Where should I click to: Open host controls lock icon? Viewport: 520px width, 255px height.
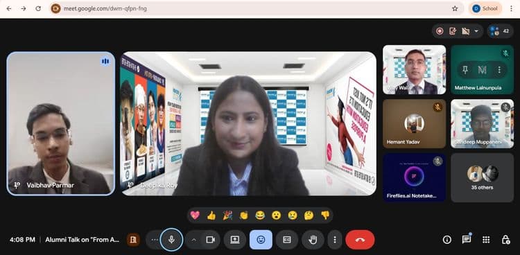[x=505, y=240]
